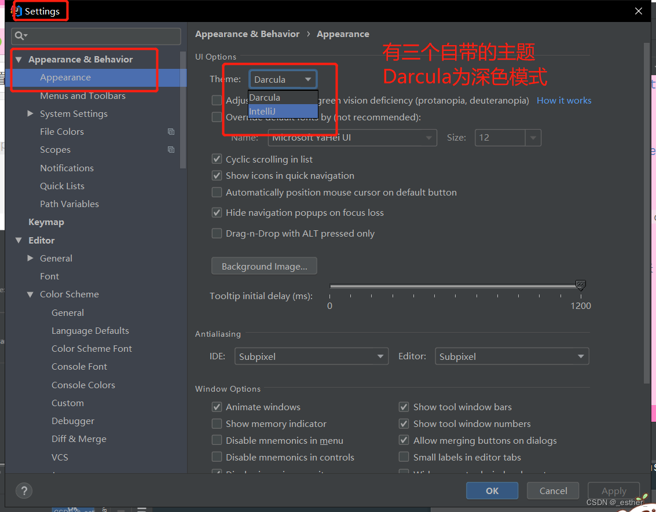
Task: Click the help question mark icon
Action: click(x=24, y=491)
